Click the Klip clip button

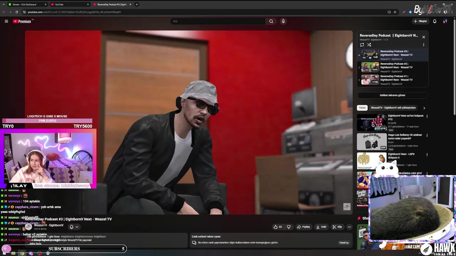point(337,227)
